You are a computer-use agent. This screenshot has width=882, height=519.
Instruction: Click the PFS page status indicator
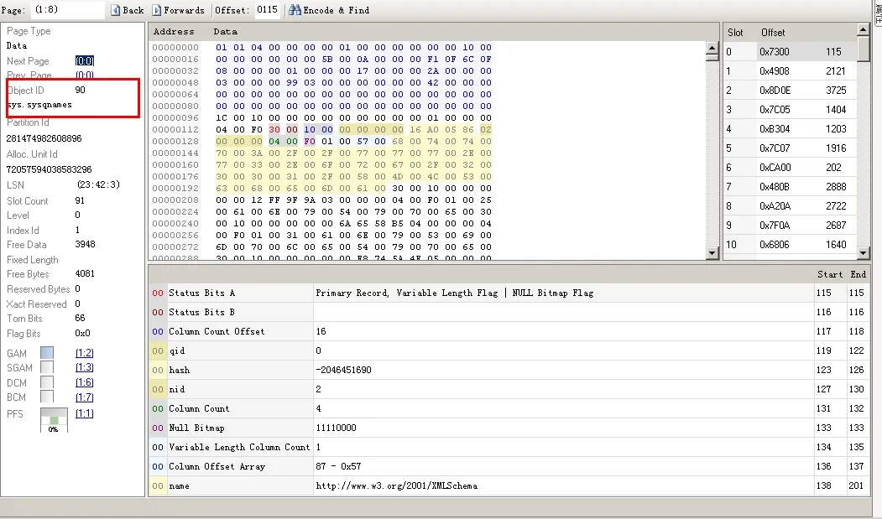point(54,420)
